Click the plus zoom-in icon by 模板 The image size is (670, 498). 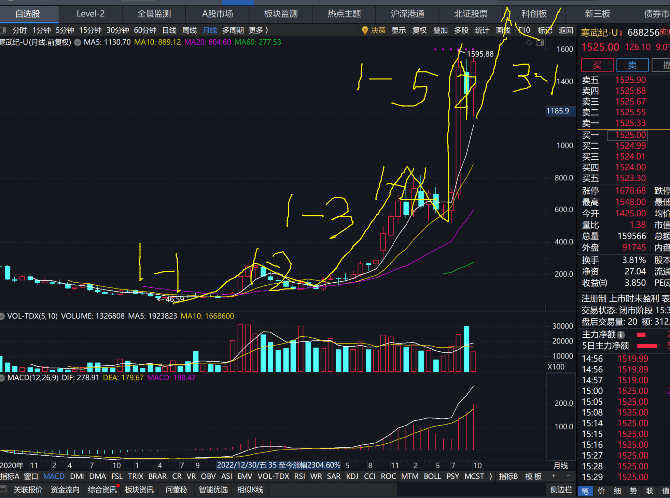point(554,476)
